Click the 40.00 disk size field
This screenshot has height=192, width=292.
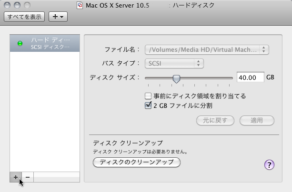250,77
